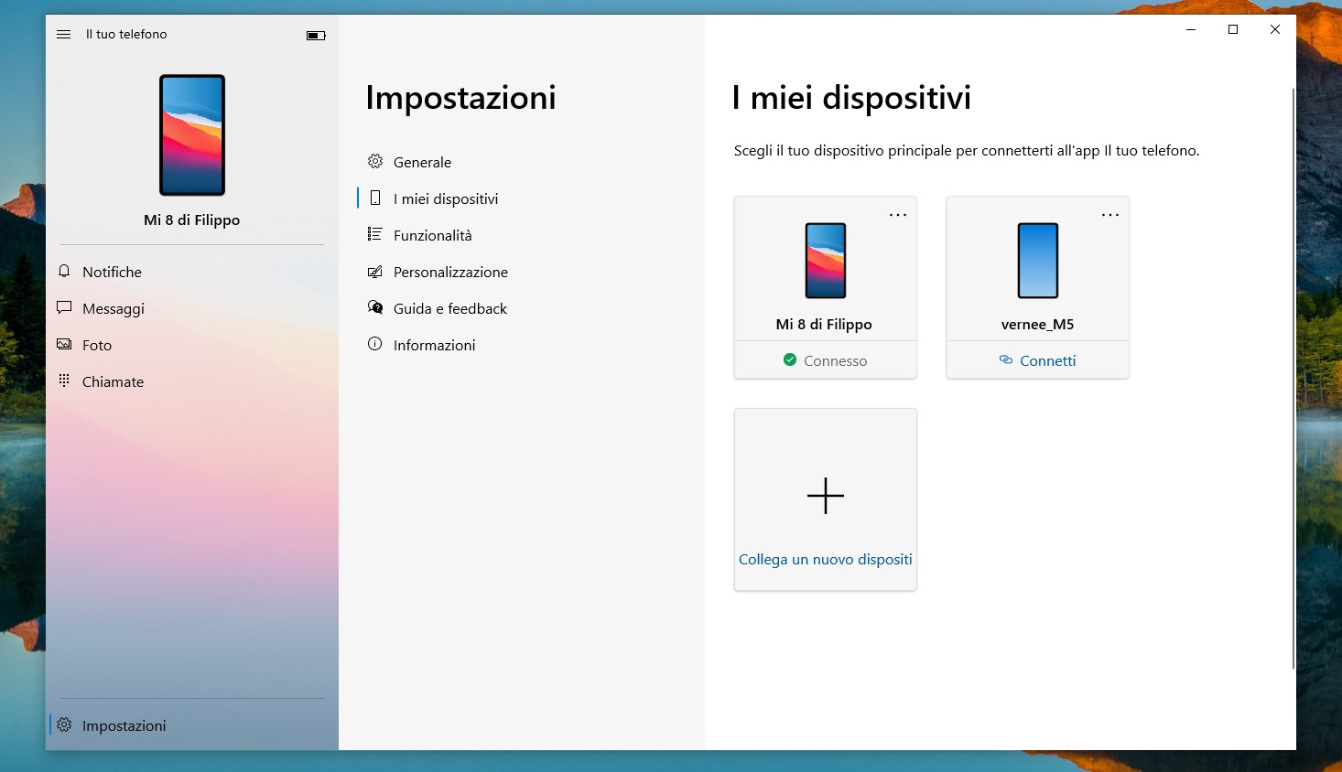Screen dimensions: 1342x772
Task: Open Notifiche in the sidebar
Action: pos(192,272)
